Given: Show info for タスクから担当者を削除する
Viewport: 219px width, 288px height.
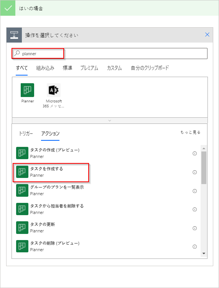Looking at the screenshot, I should [x=194, y=209].
